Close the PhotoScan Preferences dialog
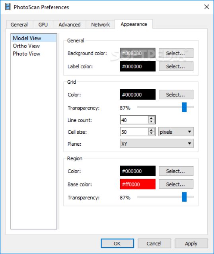The width and height of the screenshot is (214, 254). pyautogui.click(x=206, y=7)
